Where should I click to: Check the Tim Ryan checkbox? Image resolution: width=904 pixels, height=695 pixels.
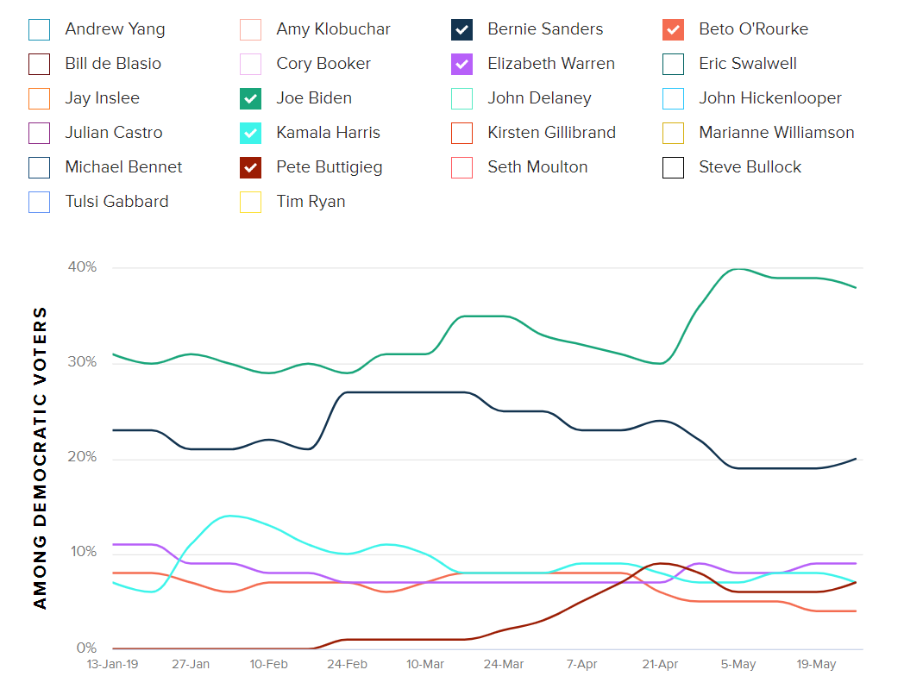(x=251, y=202)
